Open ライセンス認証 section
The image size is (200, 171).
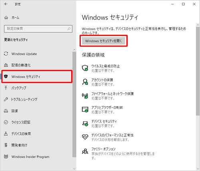[37, 122]
